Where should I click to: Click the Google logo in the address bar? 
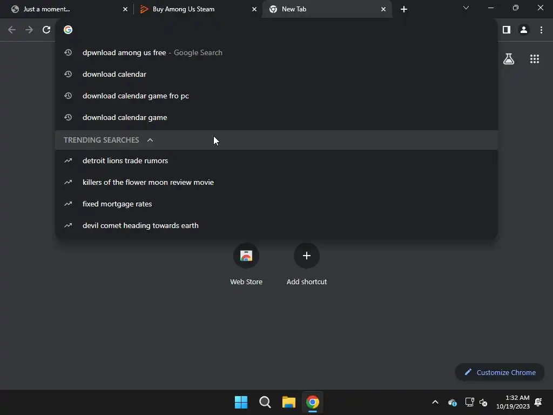pos(68,30)
